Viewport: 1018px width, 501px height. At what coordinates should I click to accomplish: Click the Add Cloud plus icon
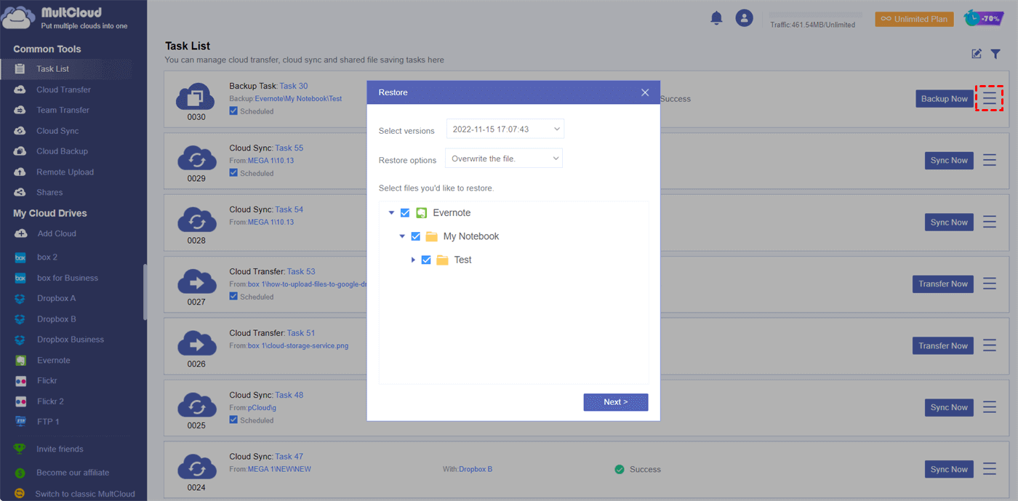click(x=21, y=233)
